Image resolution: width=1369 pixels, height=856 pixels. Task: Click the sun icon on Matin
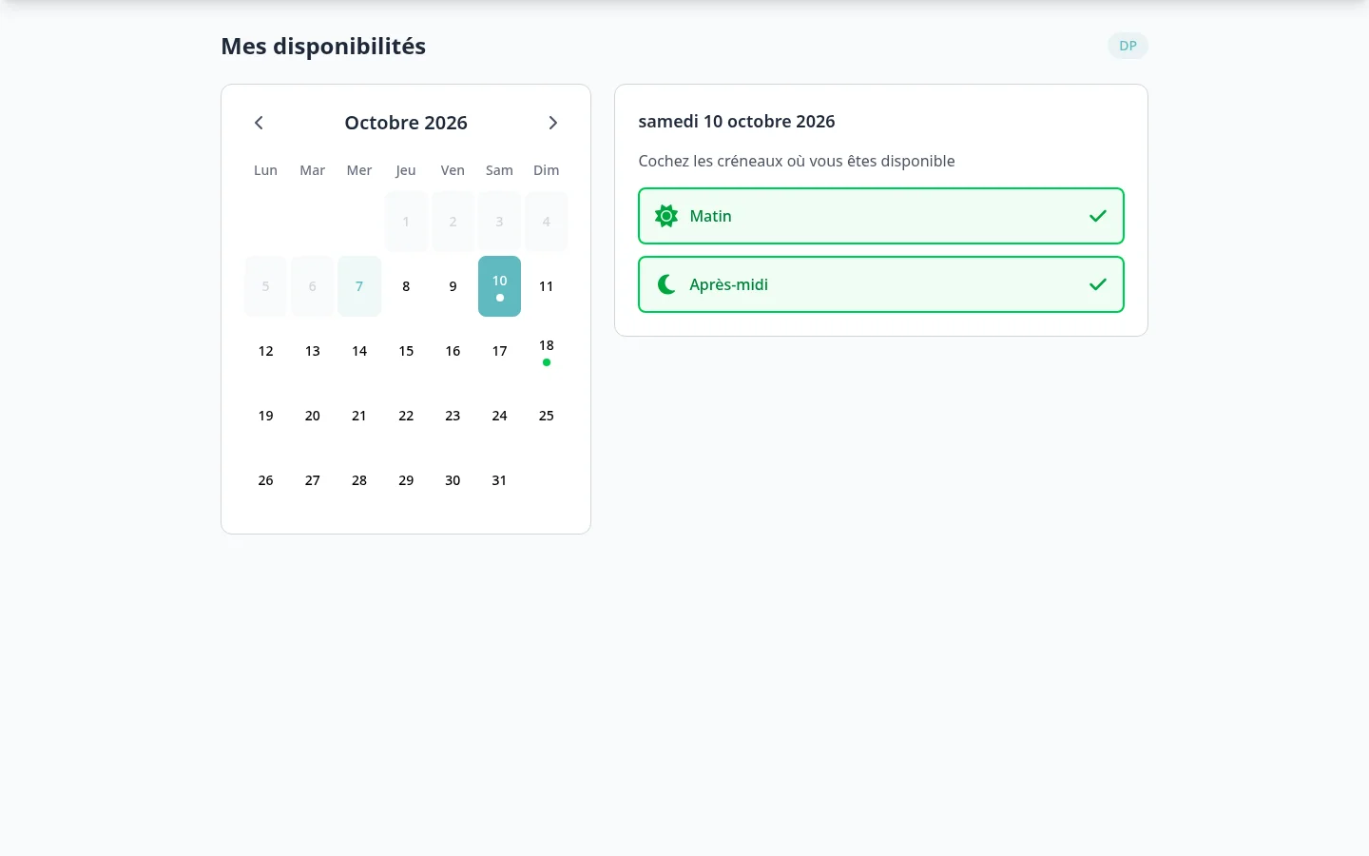[666, 216]
